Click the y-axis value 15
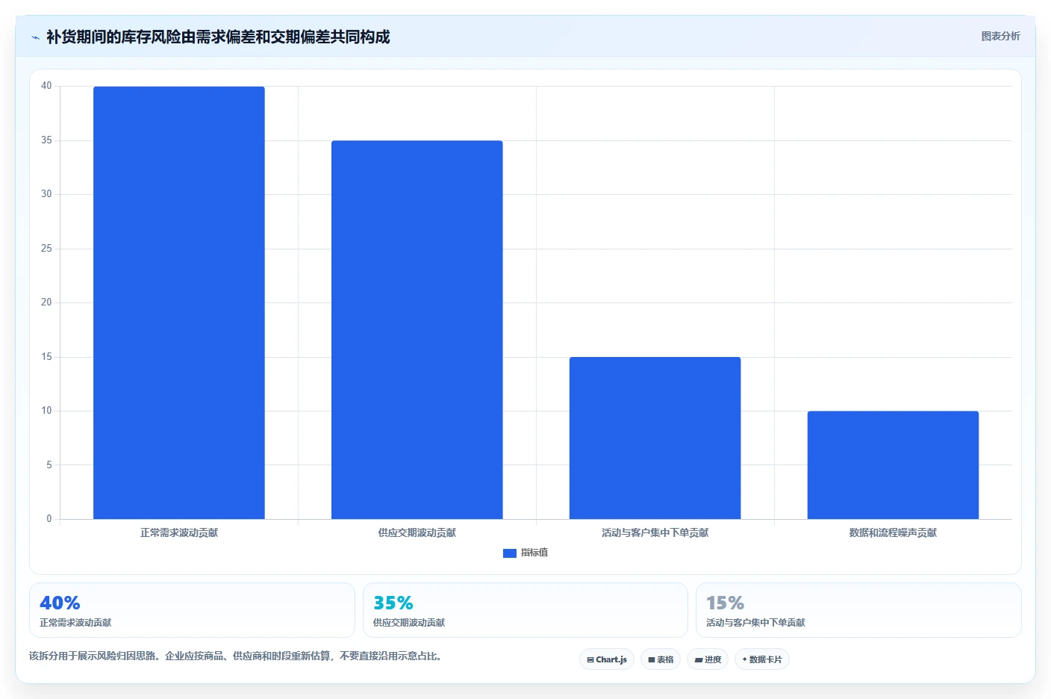Image resolution: width=1051 pixels, height=699 pixels. pyautogui.click(x=46, y=357)
